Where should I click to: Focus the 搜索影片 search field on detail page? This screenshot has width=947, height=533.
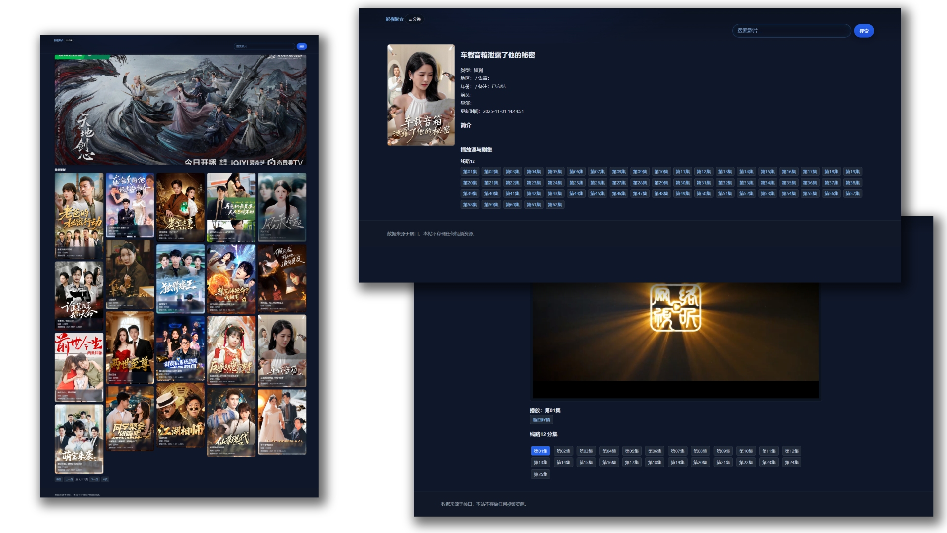tap(791, 31)
